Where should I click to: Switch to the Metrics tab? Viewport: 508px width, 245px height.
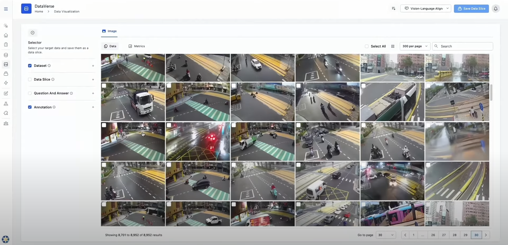click(x=137, y=46)
